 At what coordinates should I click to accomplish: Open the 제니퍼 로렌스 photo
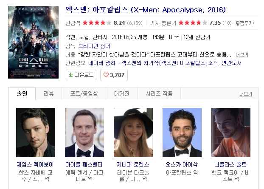tap(133, 133)
